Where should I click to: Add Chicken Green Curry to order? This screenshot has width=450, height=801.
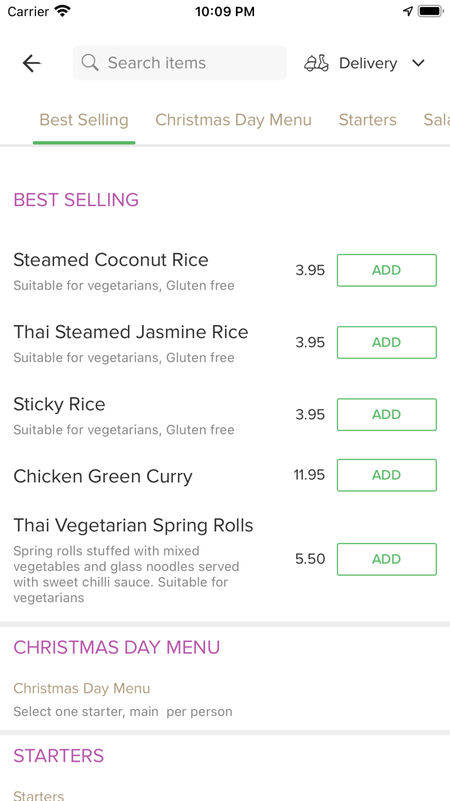(386, 475)
